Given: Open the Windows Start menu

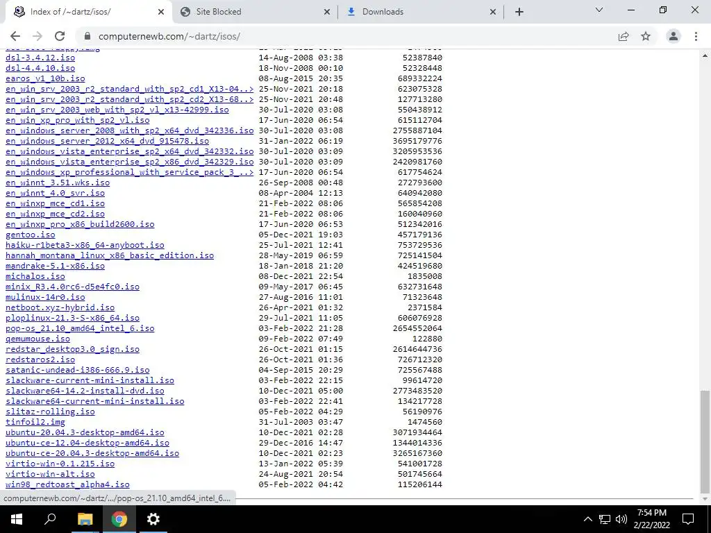Looking at the screenshot, I should [x=17, y=519].
